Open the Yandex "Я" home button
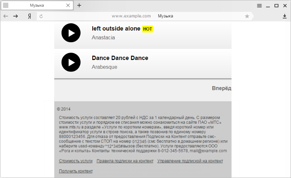Viewport: 291px width, 178px height. pos(30,16)
